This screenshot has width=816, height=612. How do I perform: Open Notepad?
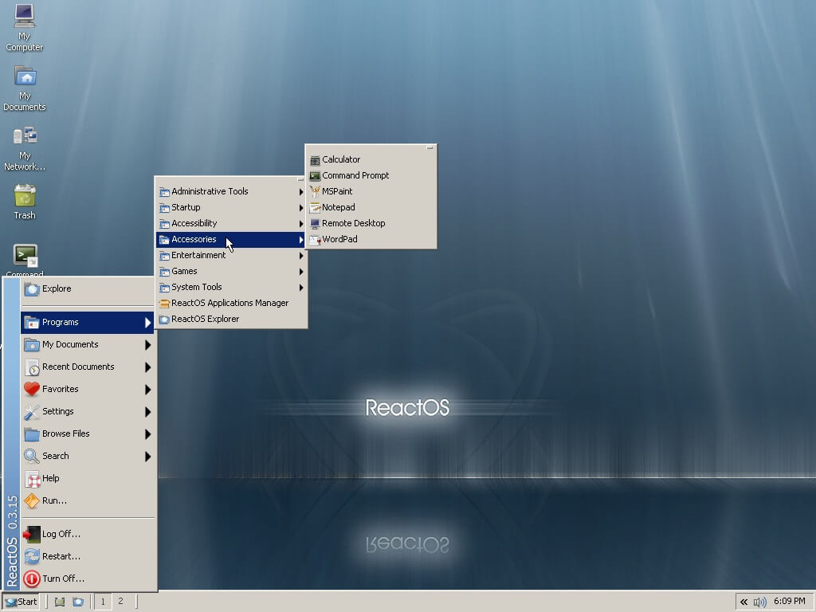coord(336,207)
